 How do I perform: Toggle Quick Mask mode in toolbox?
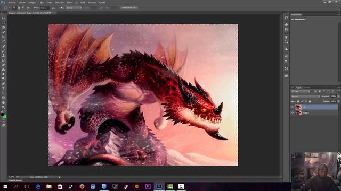coord(3,121)
